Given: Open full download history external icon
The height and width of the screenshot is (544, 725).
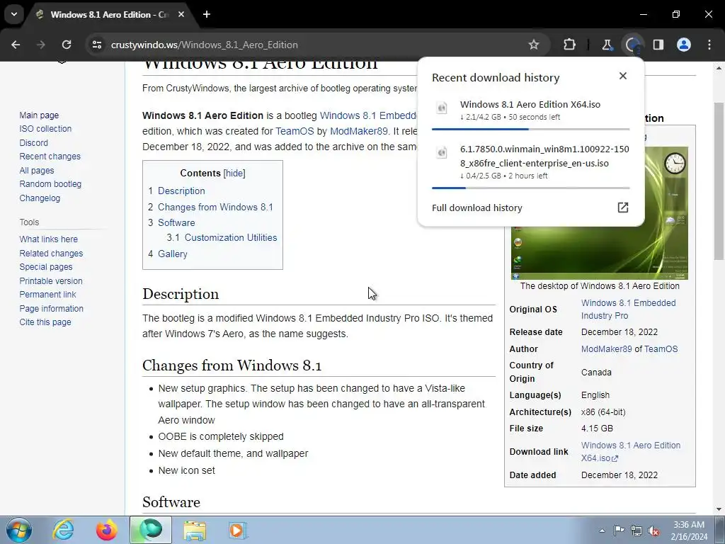Looking at the screenshot, I should (x=623, y=208).
